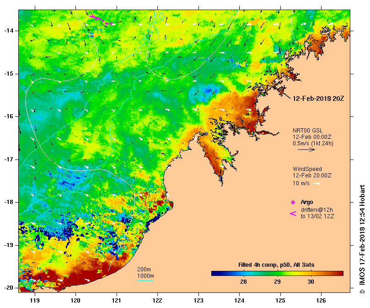Click the magenta drifter track at top of map
This screenshot has height=308, width=370.
101,20
